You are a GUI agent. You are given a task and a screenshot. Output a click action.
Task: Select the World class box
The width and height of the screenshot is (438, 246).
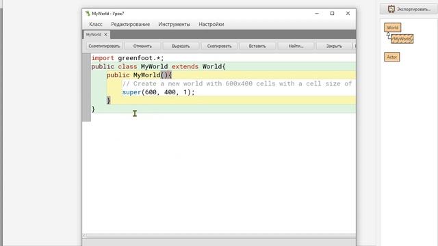click(392, 27)
